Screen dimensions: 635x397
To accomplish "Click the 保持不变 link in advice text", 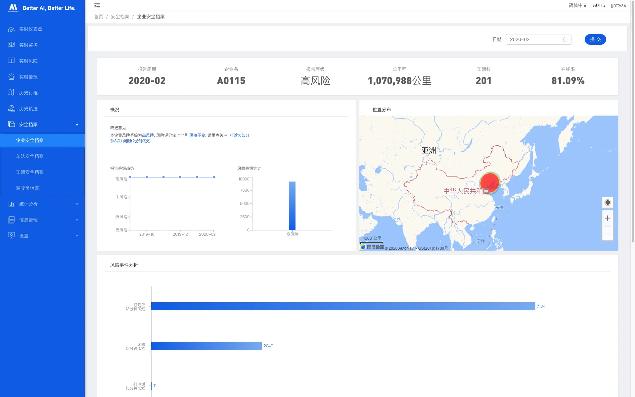I will click(197, 135).
